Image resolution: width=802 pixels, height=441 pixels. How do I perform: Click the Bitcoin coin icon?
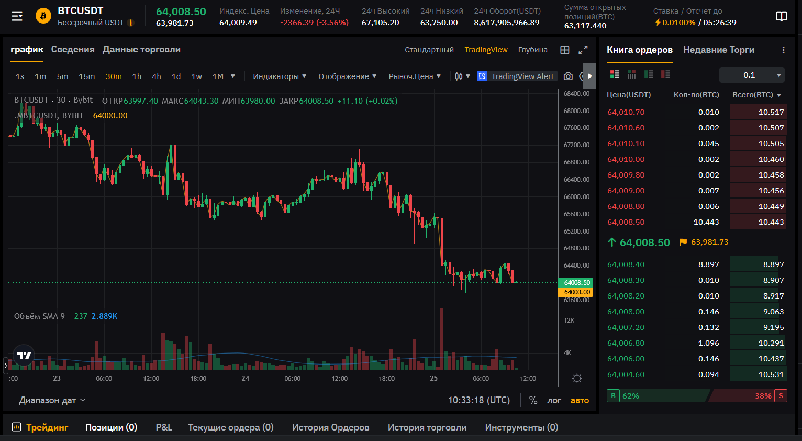coord(43,16)
